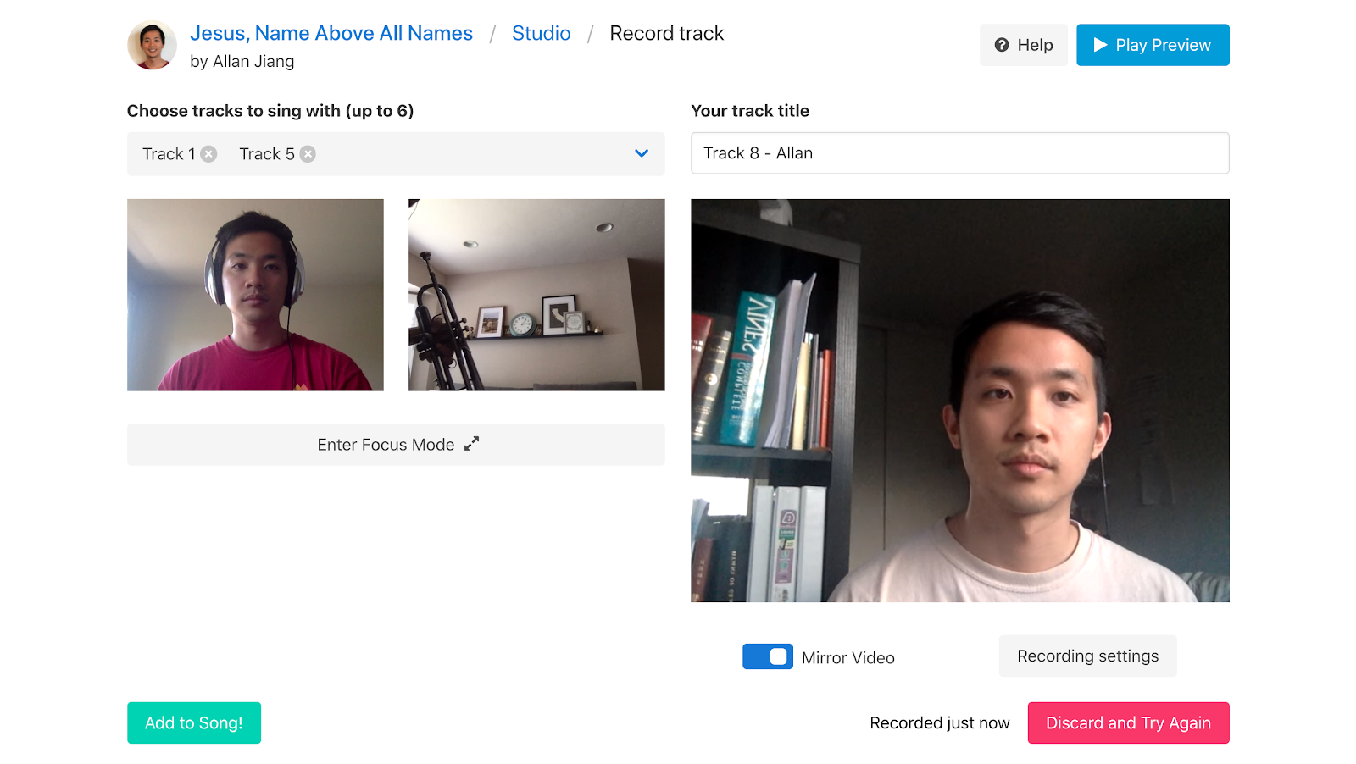Click the "Record track" breadcrumb text
The height and width of the screenshot is (764, 1356).
(667, 33)
